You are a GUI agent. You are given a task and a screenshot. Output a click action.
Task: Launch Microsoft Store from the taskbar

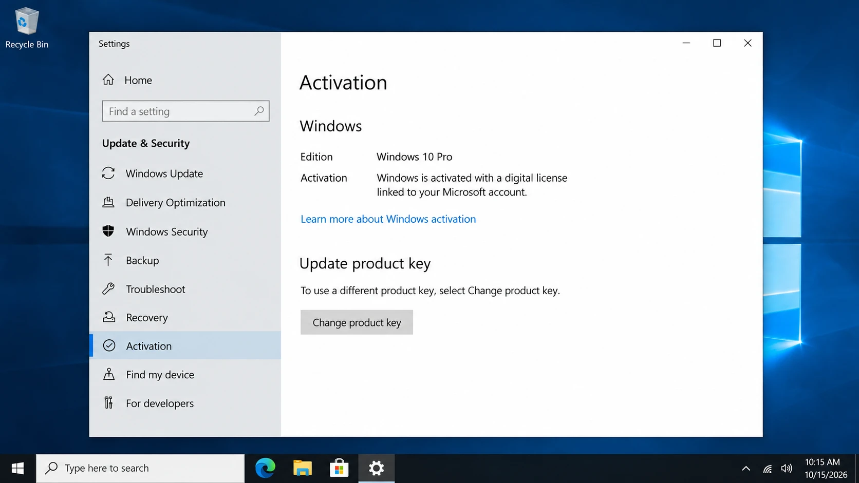(x=339, y=468)
